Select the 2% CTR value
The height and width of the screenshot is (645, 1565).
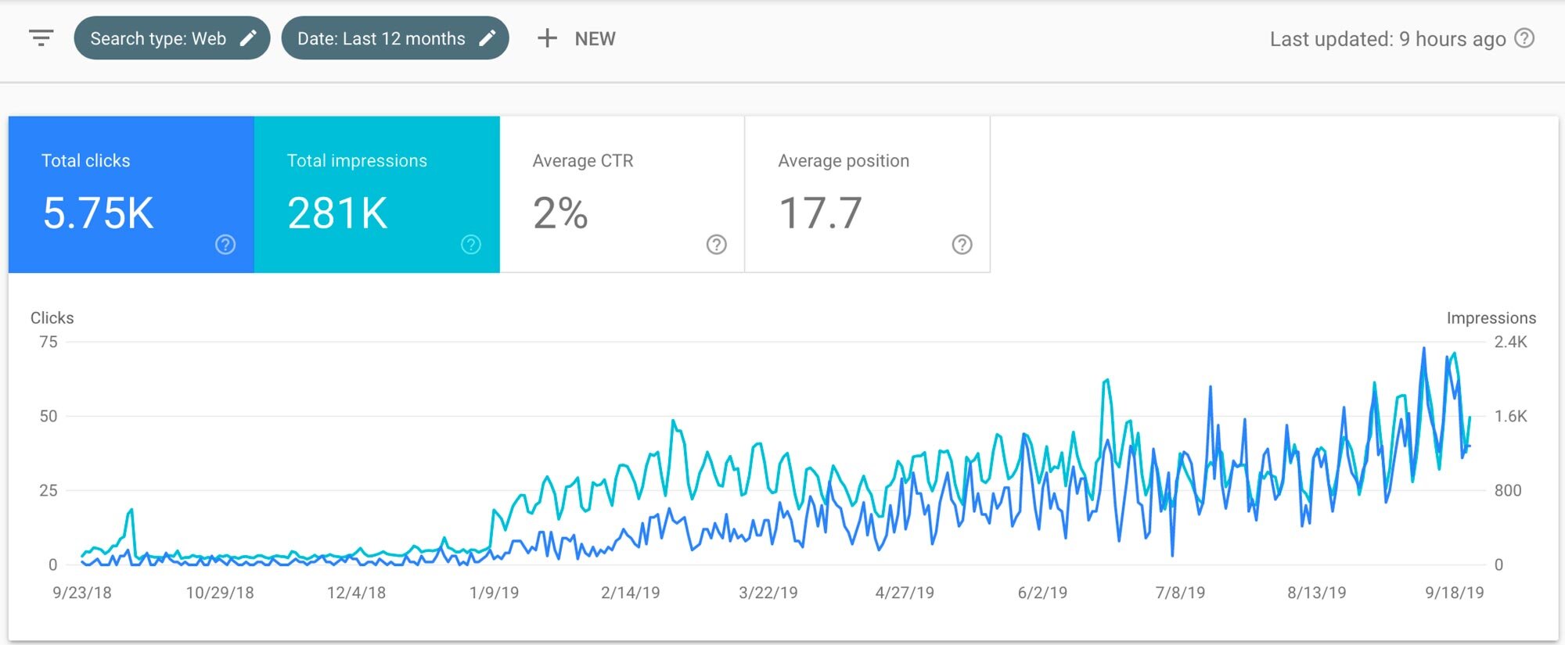pos(560,213)
